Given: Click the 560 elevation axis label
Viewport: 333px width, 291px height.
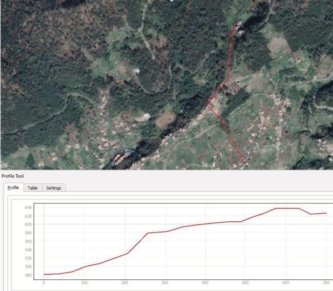Looking at the screenshot, I should (28, 241).
